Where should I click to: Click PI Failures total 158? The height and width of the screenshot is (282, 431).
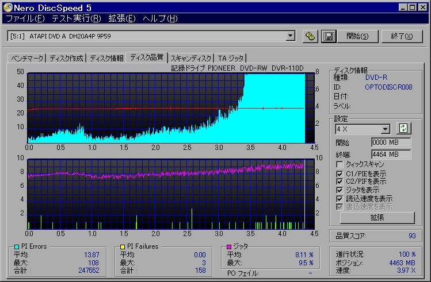point(200,271)
